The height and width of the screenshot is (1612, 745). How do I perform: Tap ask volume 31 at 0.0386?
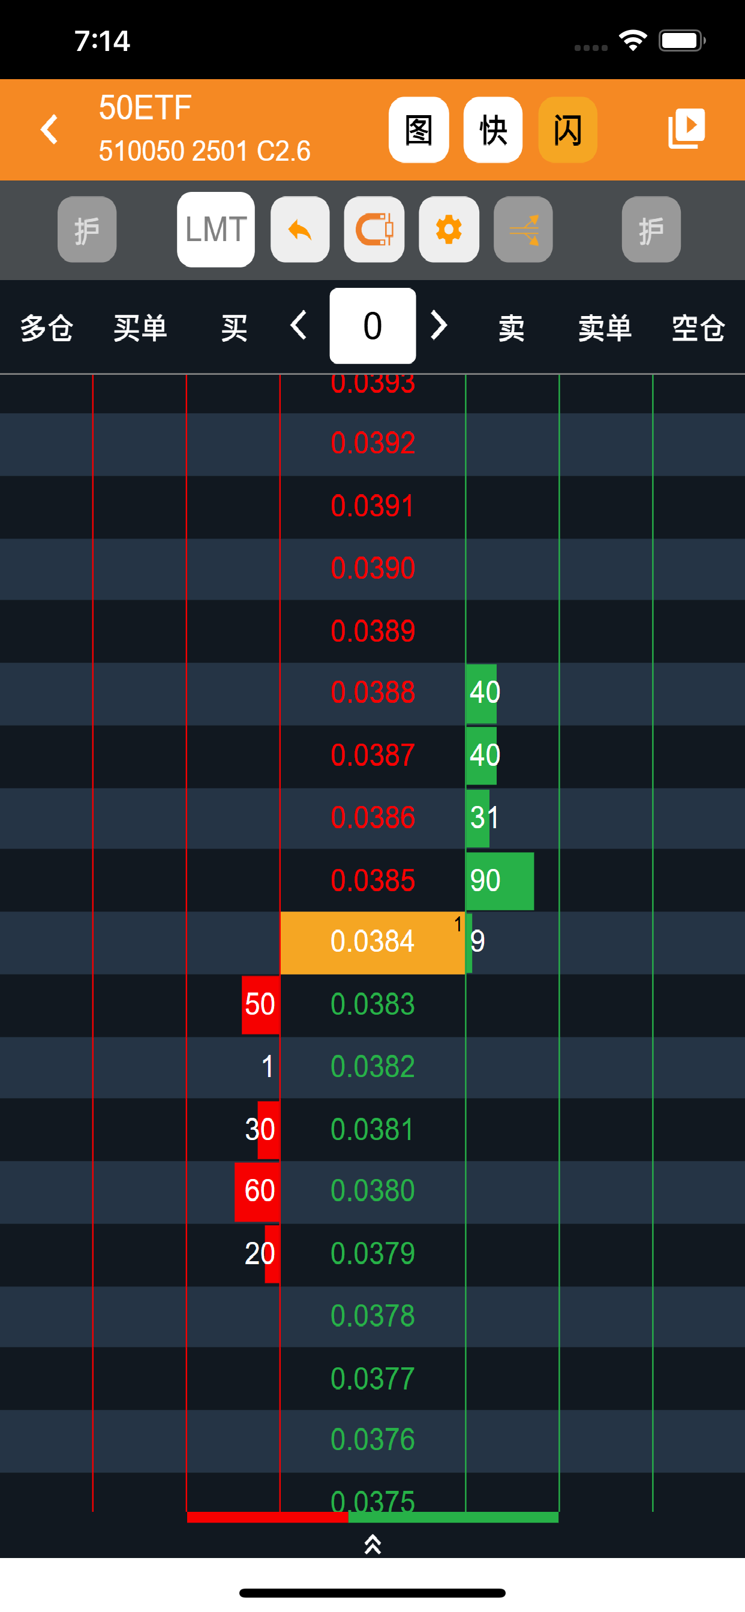484,818
